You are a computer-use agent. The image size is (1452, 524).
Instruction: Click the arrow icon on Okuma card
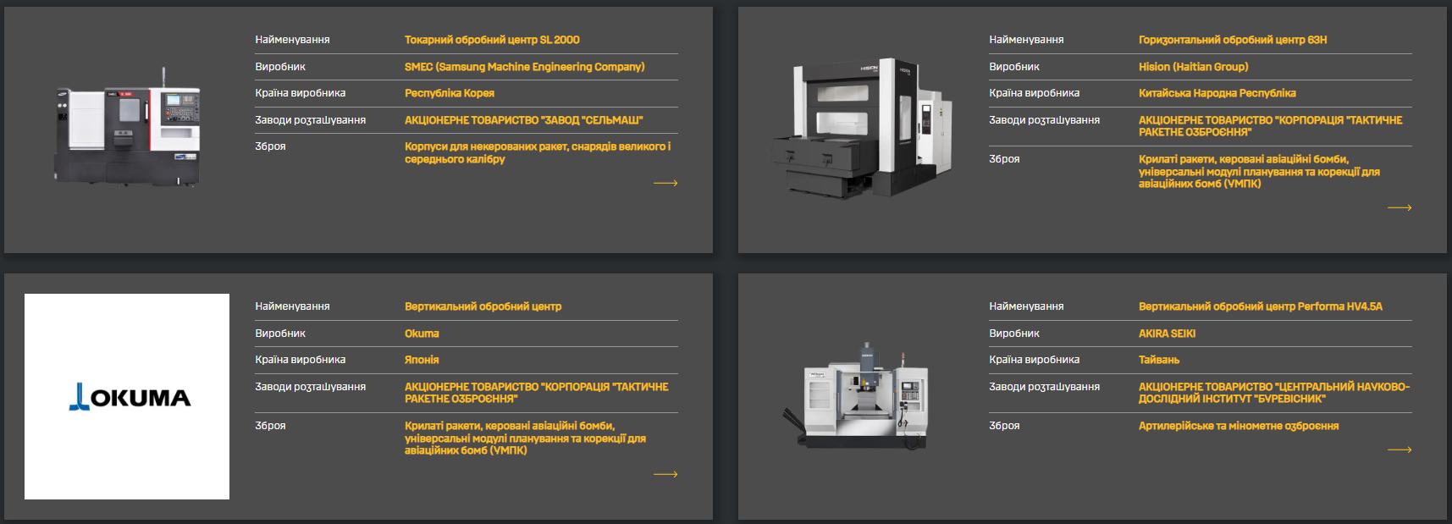click(x=665, y=474)
